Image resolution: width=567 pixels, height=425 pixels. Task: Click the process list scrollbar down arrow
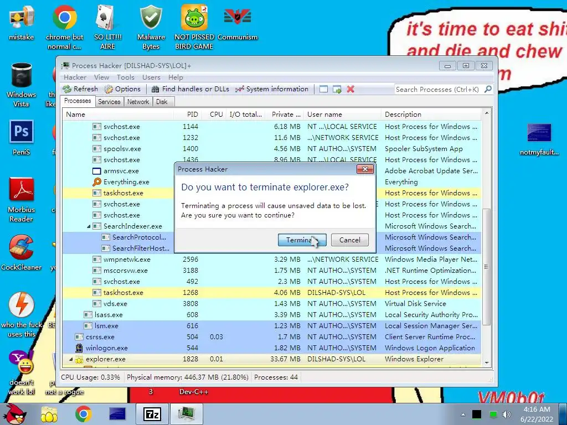coord(486,363)
